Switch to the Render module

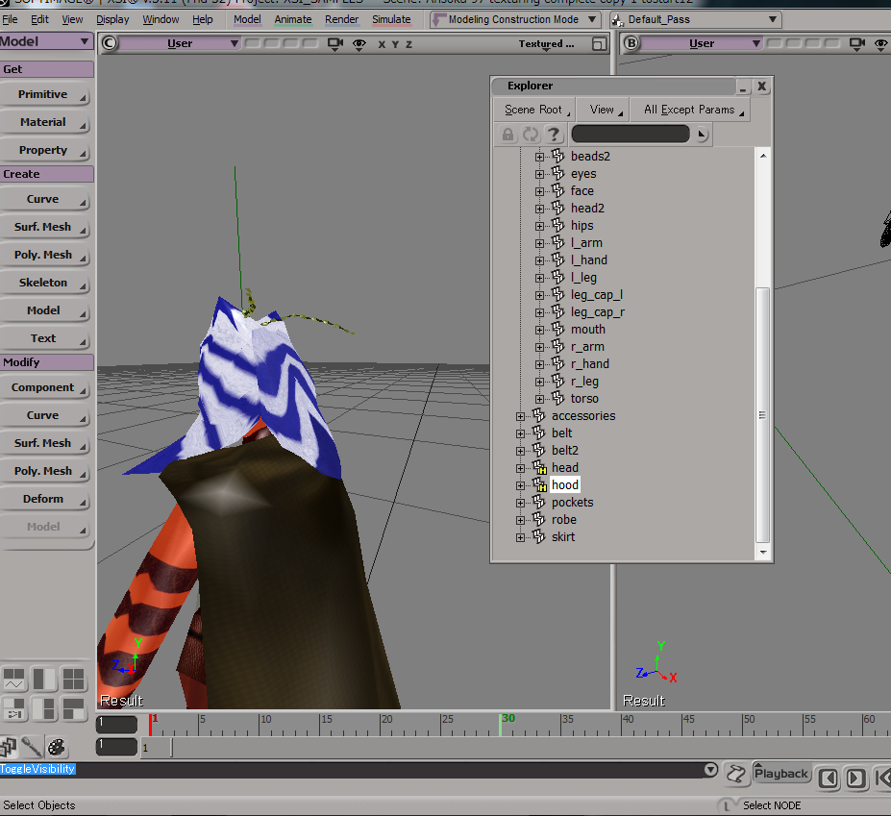tap(341, 19)
